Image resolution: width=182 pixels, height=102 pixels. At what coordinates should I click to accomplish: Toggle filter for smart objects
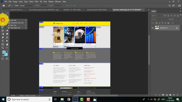point(178,16)
